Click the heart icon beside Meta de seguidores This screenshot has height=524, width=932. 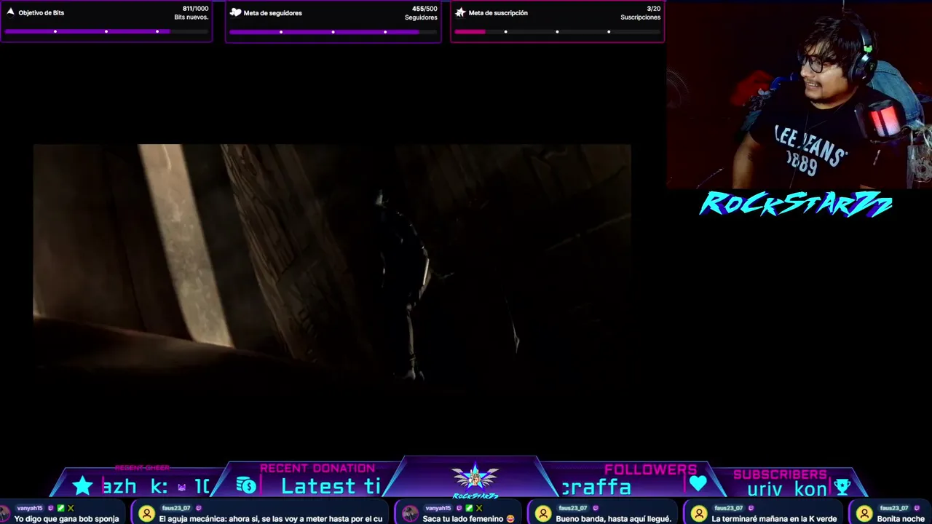[236, 12]
